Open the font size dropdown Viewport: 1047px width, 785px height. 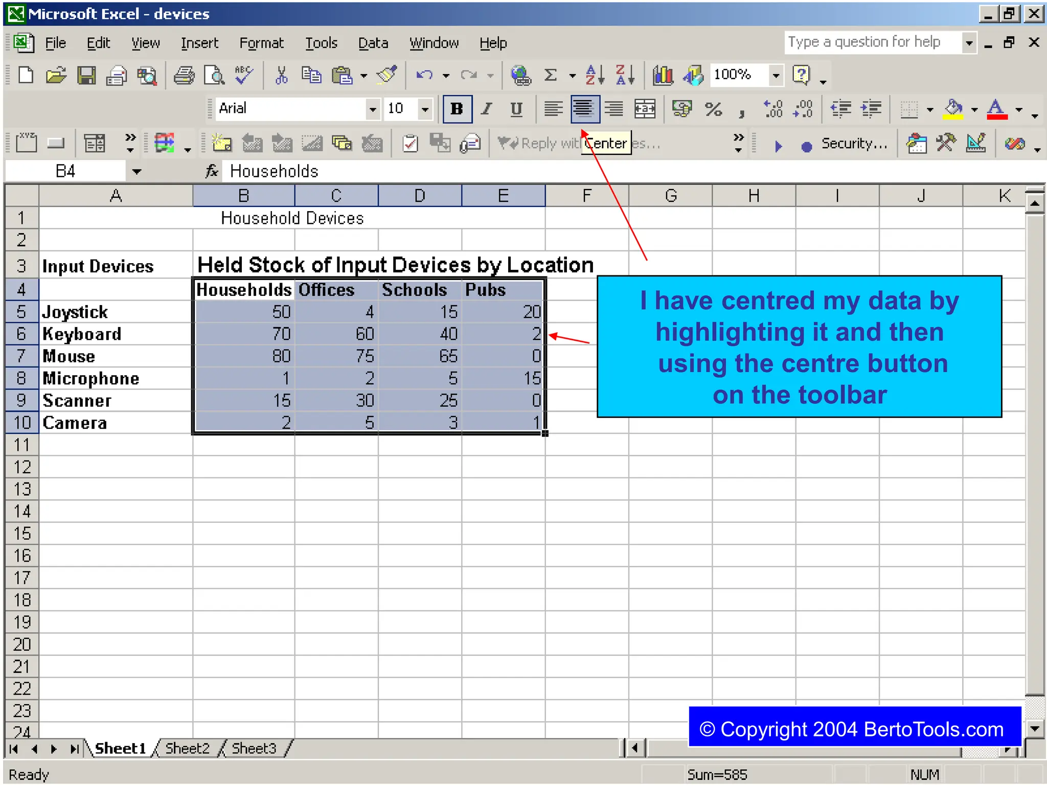425,109
